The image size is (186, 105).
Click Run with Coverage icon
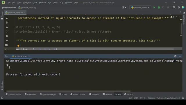pos(163,8)
